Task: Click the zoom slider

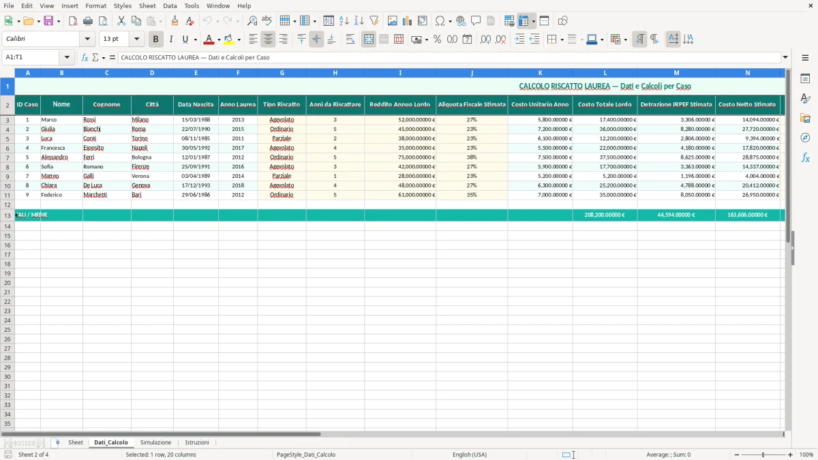Action: click(x=763, y=455)
